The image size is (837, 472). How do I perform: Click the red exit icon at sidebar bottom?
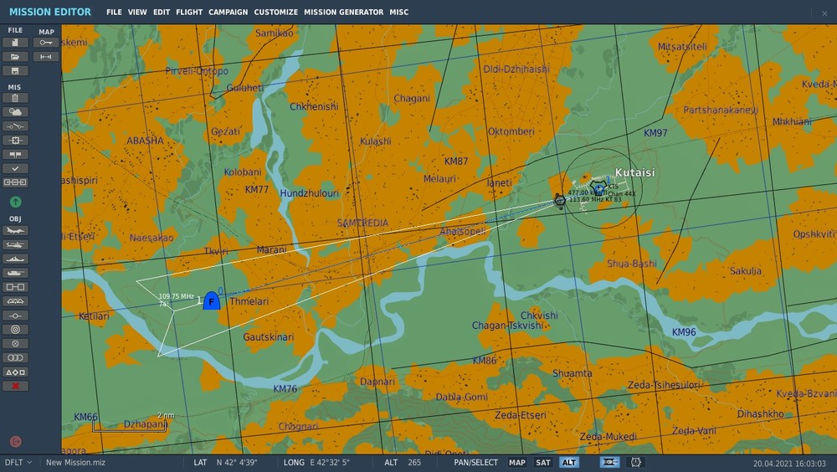(x=15, y=442)
